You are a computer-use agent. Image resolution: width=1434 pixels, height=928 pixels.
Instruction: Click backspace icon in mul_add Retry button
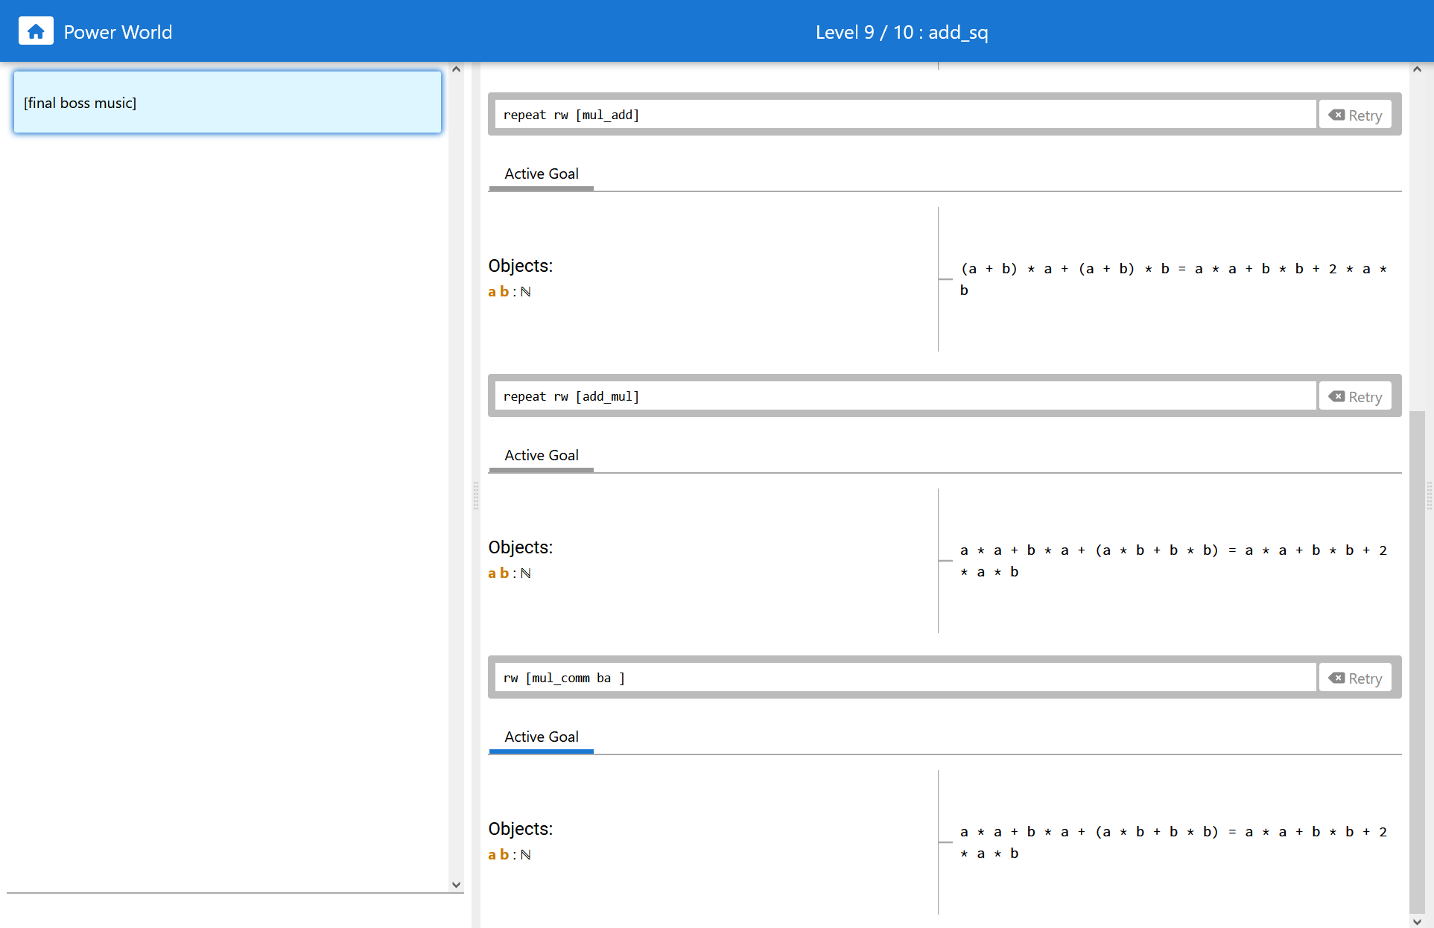(1337, 115)
